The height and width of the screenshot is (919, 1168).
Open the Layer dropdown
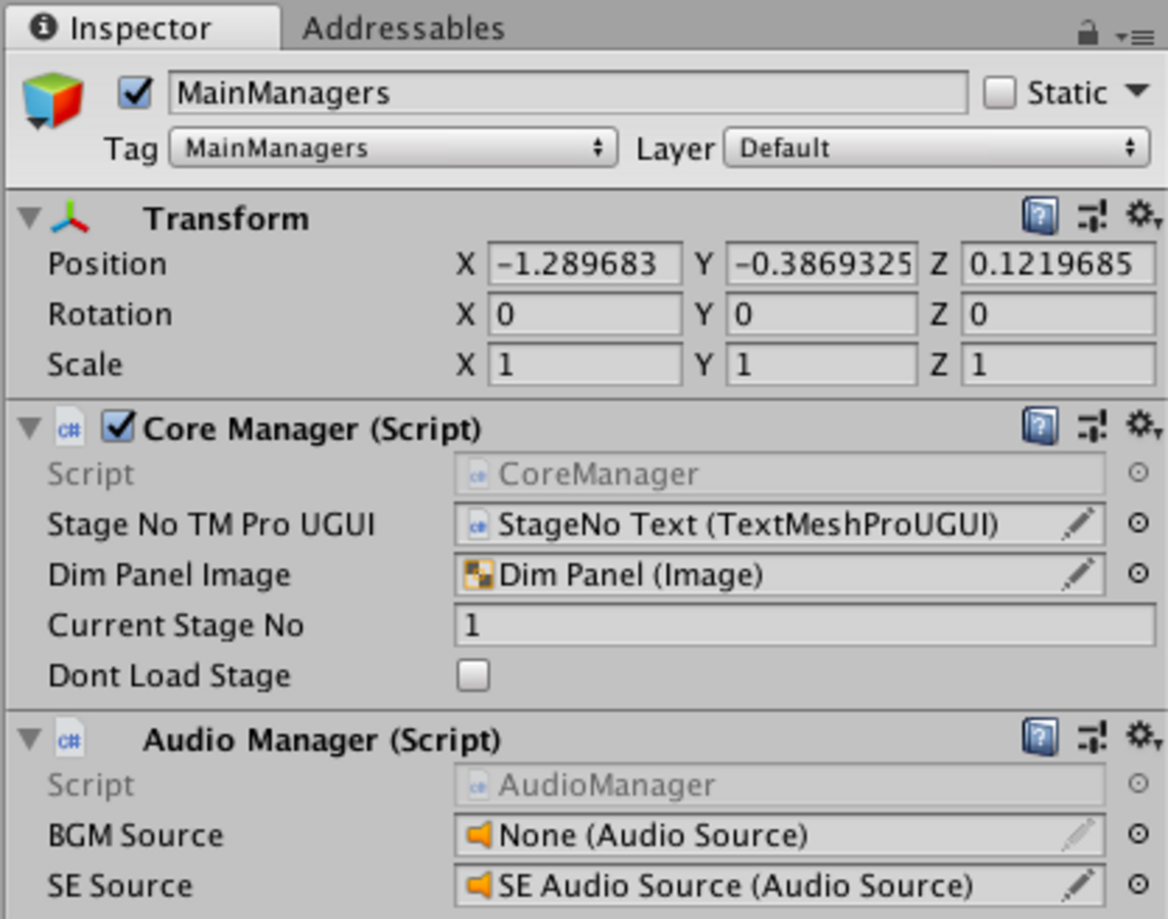(936, 148)
